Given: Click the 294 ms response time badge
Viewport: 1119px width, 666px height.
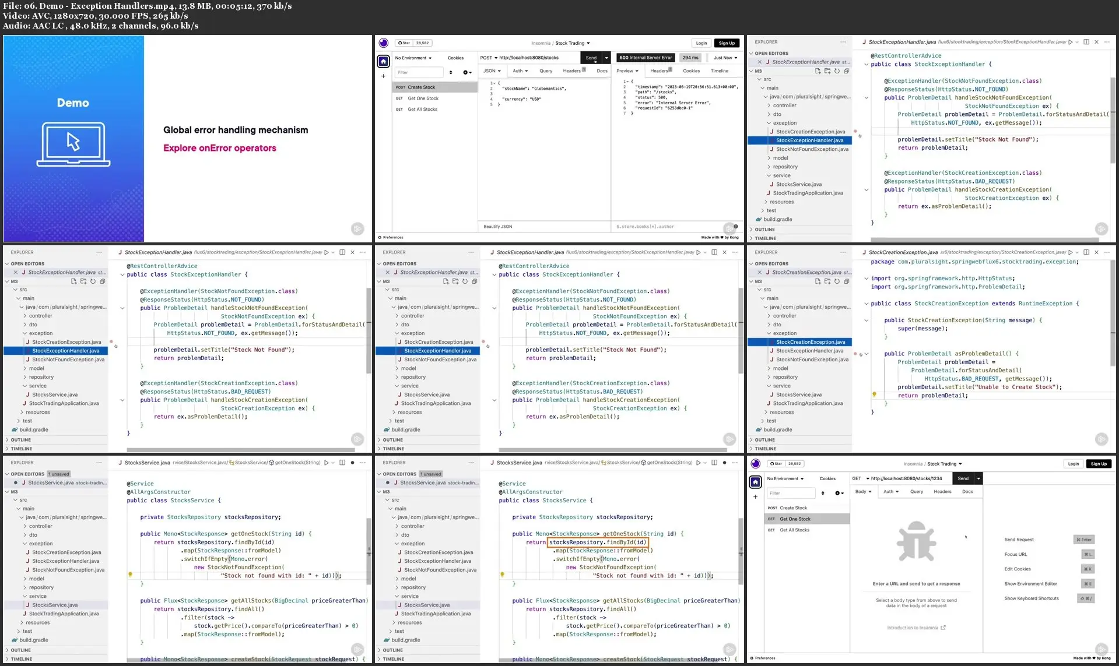Looking at the screenshot, I should point(690,58).
